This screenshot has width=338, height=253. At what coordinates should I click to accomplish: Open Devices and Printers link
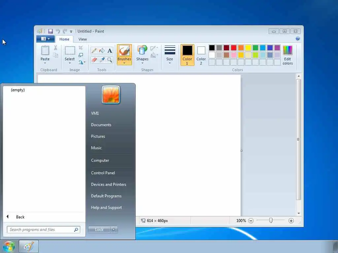point(108,184)
